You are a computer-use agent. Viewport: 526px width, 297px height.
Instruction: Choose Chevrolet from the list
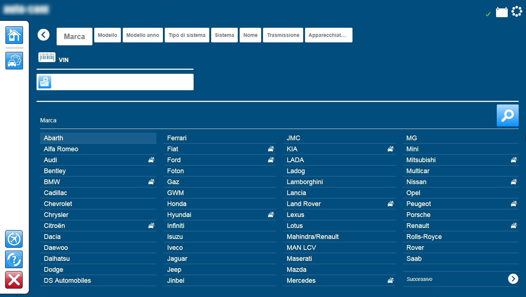pos(98,204)
